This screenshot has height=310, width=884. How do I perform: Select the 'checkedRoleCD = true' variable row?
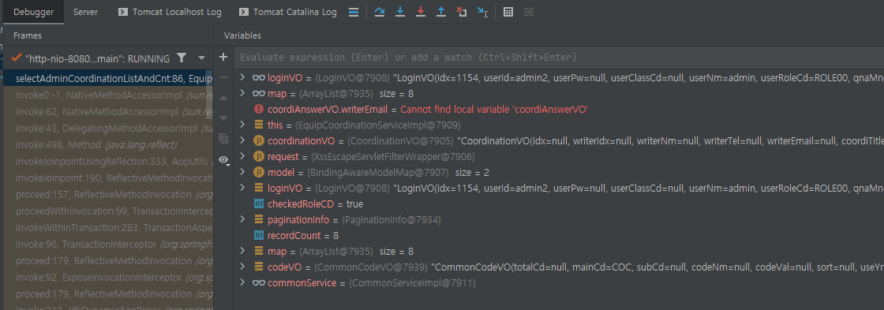558,204
